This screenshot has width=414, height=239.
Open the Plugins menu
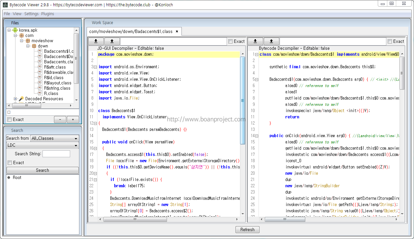(47, 14)
